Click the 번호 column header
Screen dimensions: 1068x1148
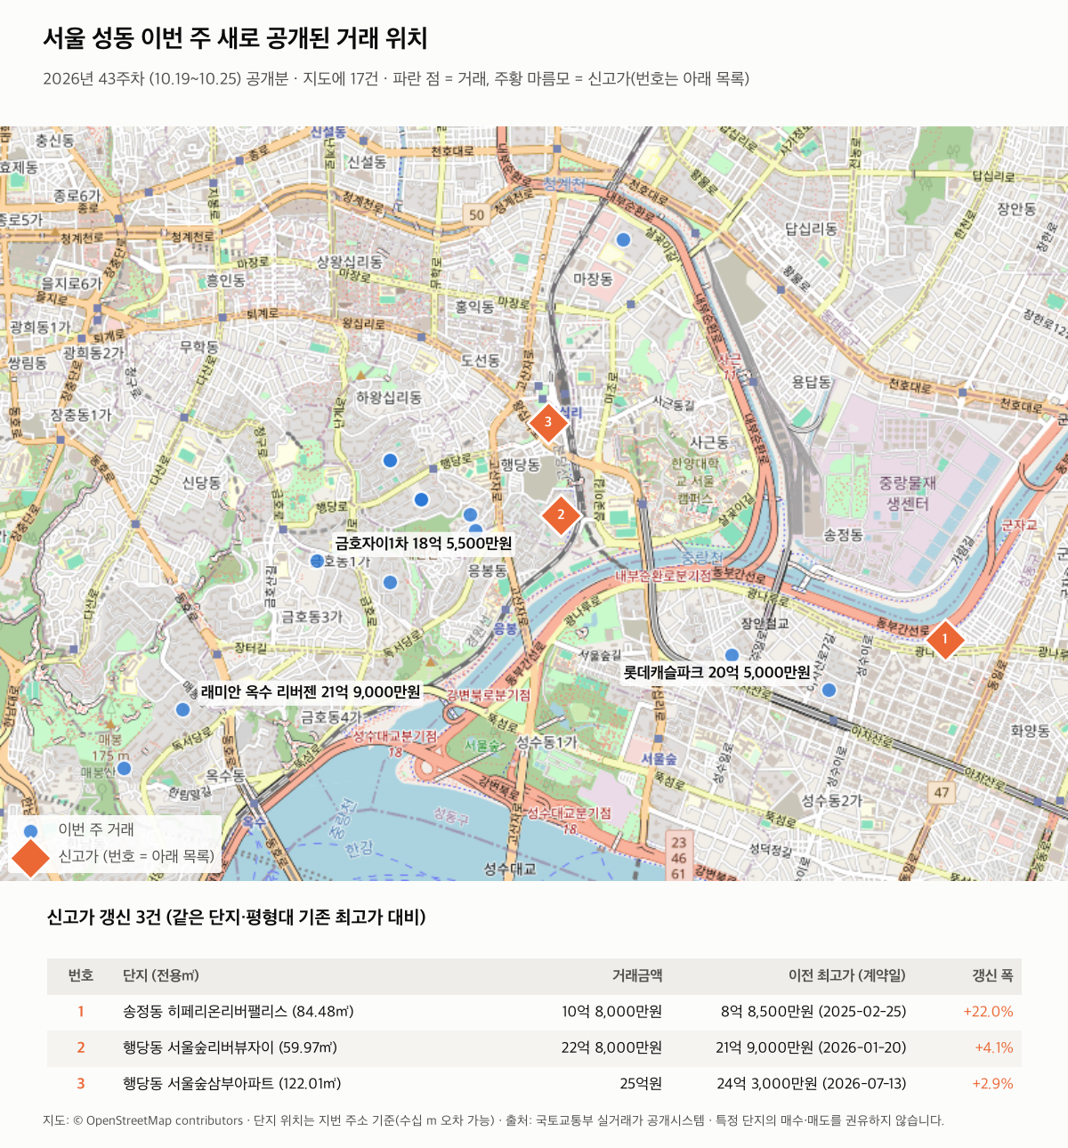pos(81,975)
